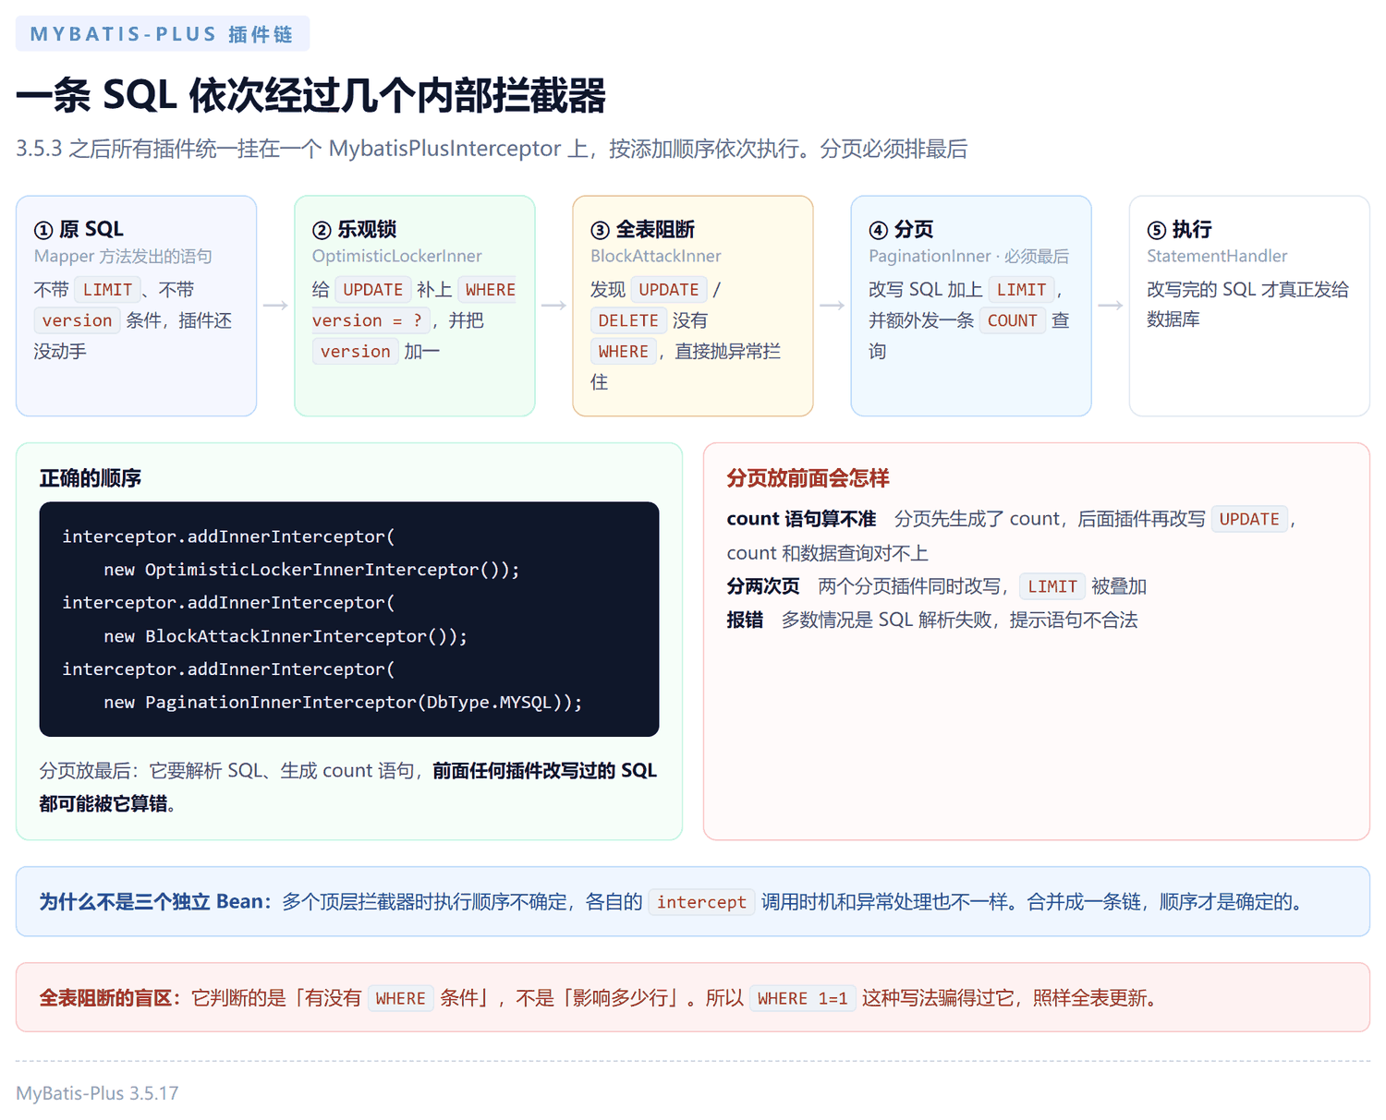The image size is (1386, 1120).
Task: Click the UPDATE code chip in 乐观锁 card
Action: [373, 290]
